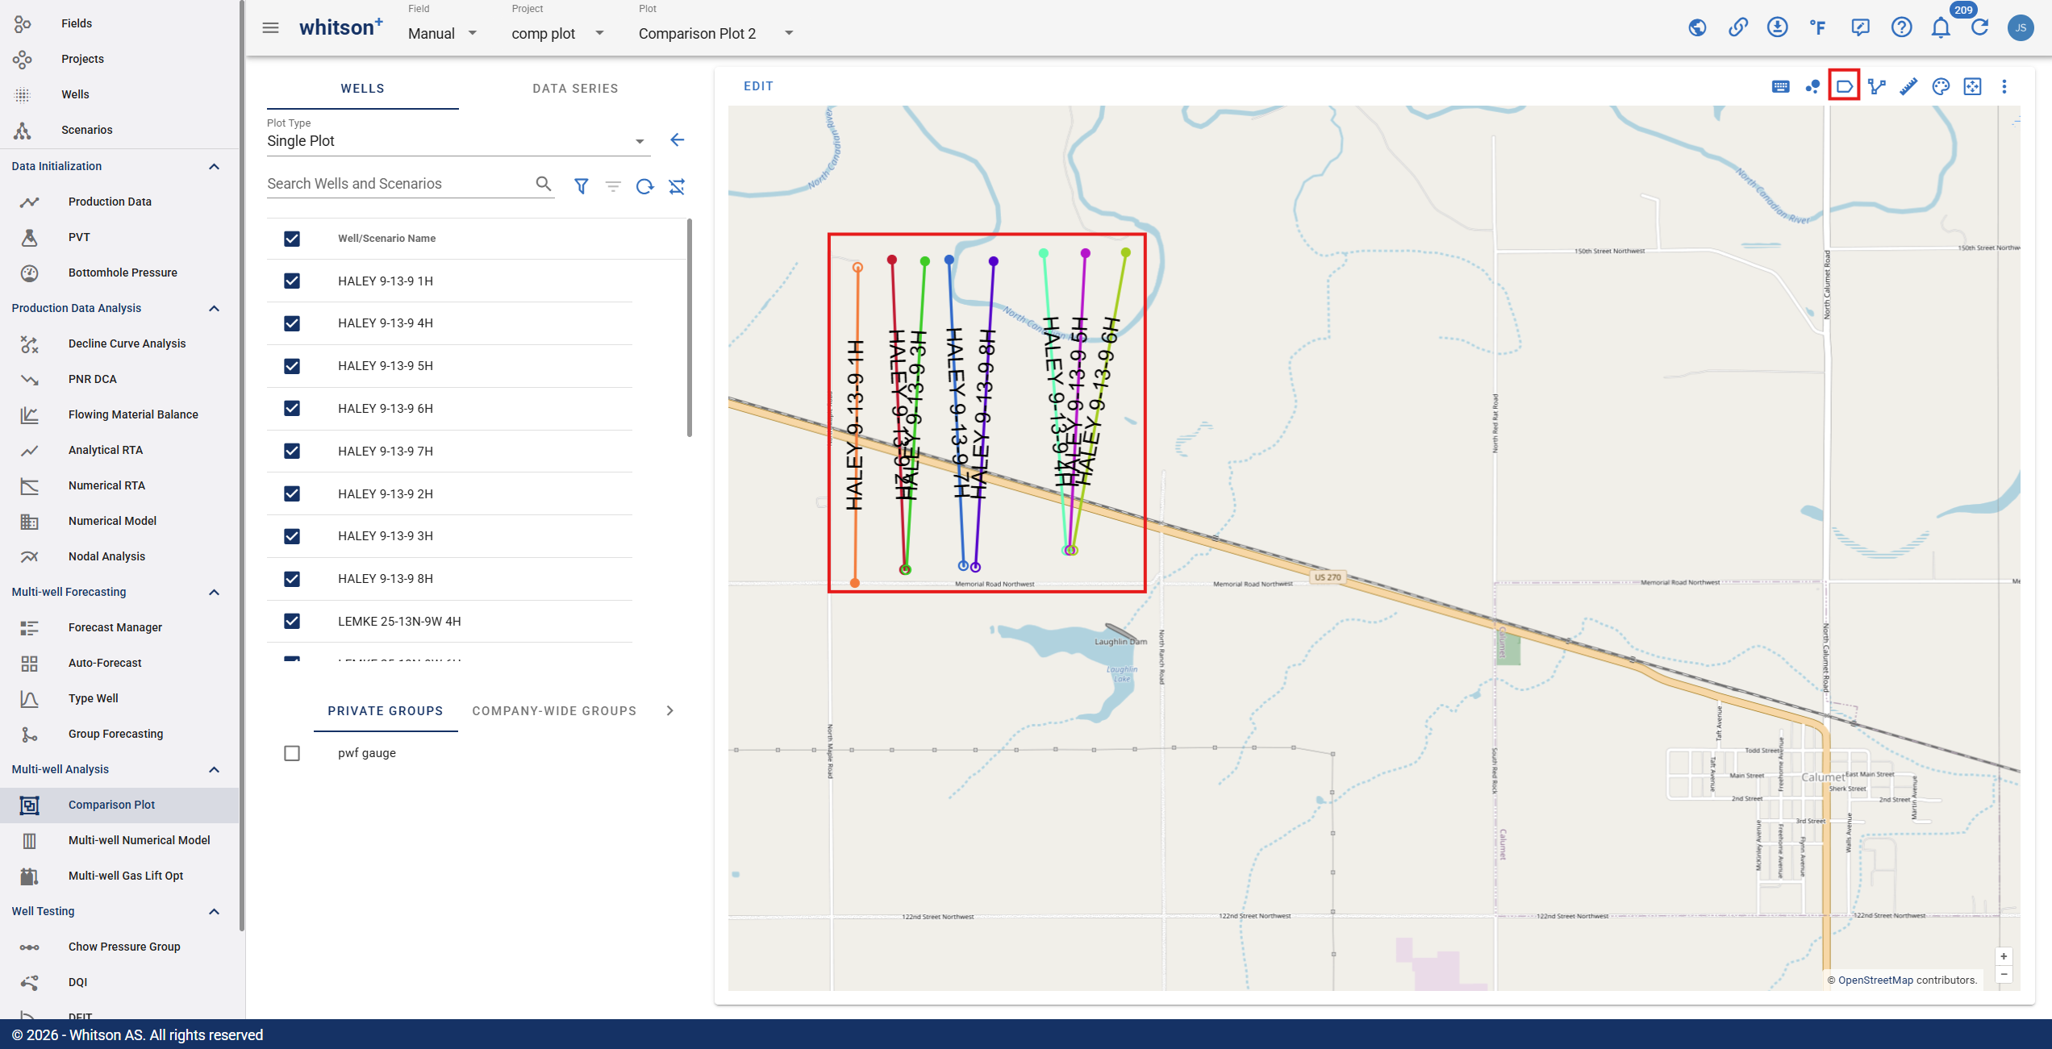The height and width of the screenshot is (1049, 2052).
Task: Uncheck HALEY 9-13-9 2H
Action: point(292,493)
